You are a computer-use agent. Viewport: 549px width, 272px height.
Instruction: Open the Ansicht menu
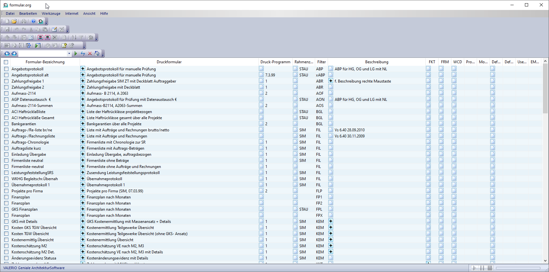[89, 13]
